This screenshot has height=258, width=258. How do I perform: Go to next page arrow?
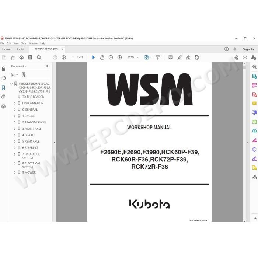coord(64,57)
